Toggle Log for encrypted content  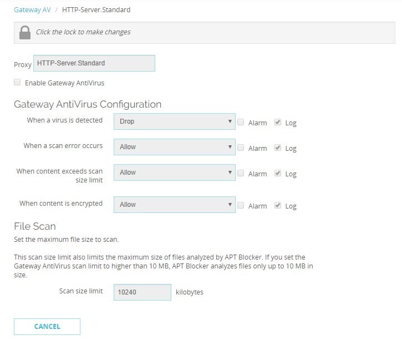click(278, 205)
